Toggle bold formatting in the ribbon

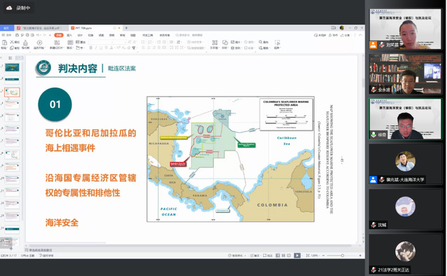coord(91,48)
